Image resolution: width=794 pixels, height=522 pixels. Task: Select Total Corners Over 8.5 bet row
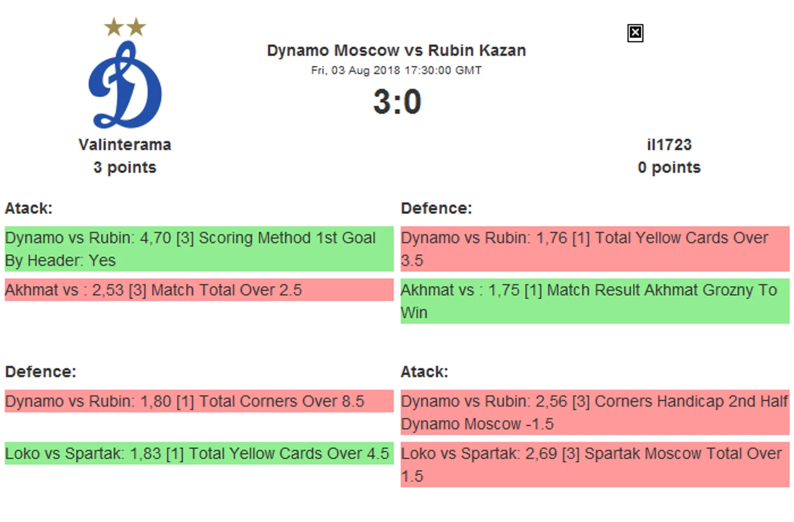199,401
